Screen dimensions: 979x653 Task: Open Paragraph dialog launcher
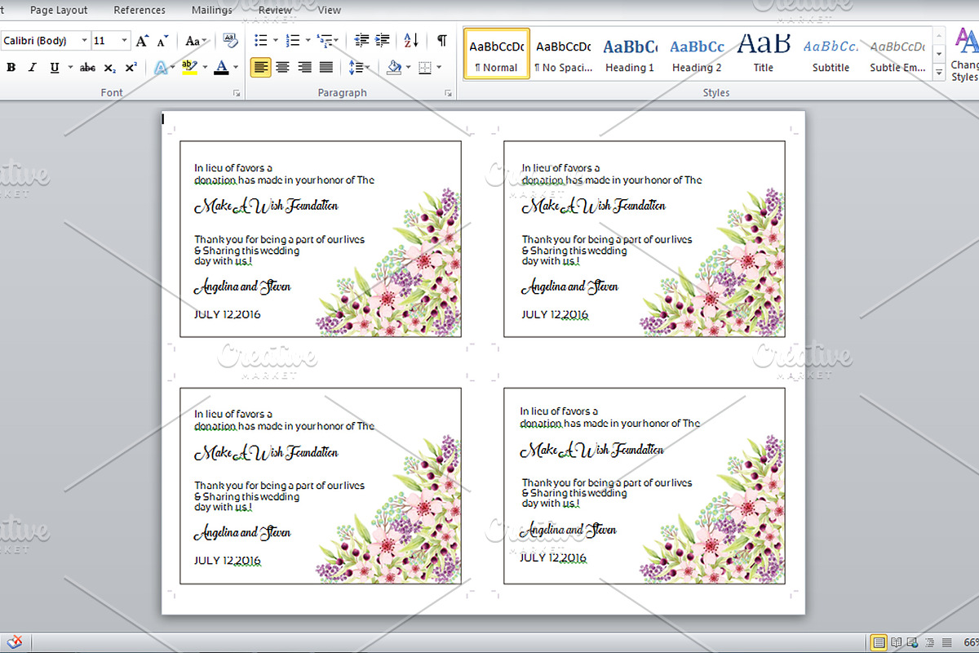pyautogui.click(x=448, y=94)
